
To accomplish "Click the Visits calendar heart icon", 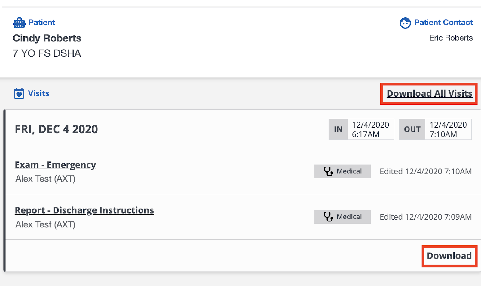I will pos(19,93).
